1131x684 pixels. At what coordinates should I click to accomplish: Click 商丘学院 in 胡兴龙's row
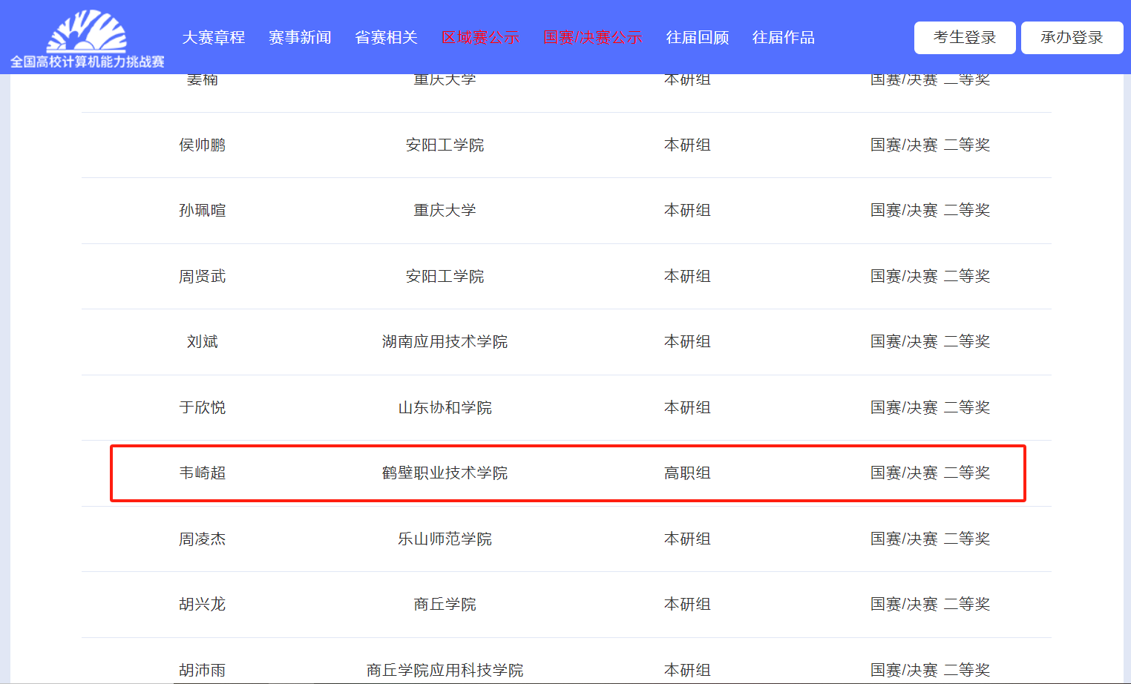click(445, 604)
